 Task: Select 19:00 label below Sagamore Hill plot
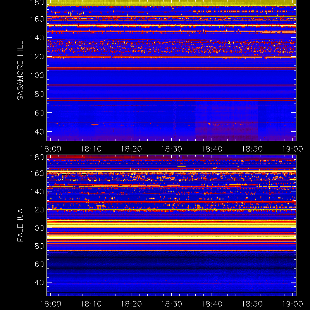tap(292, 149)
